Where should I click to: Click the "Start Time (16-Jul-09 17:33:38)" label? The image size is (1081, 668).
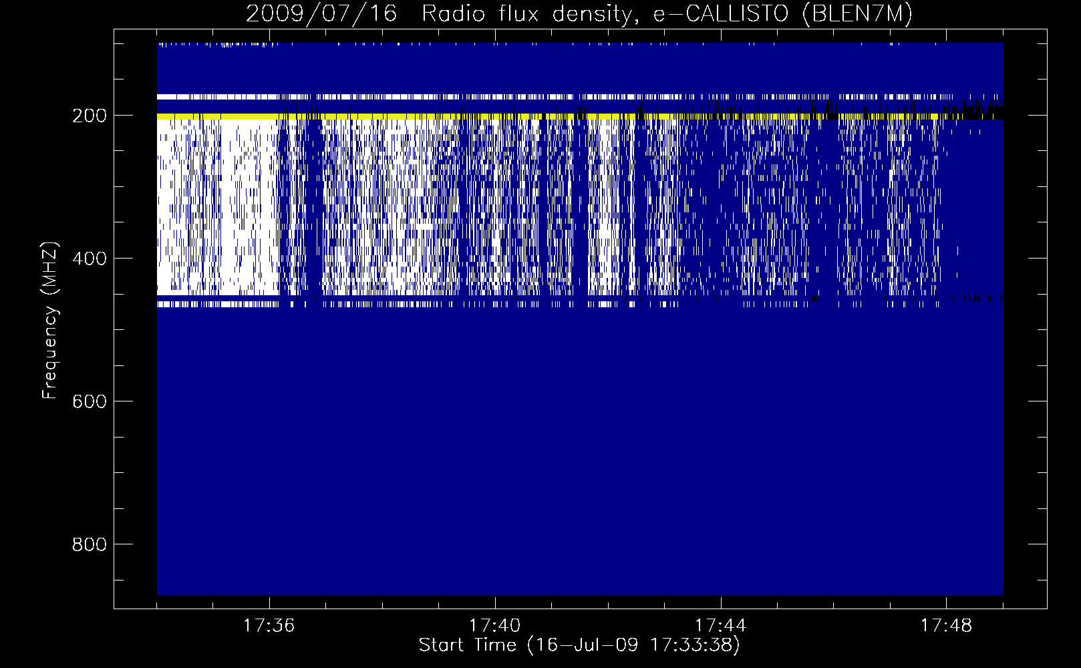click(x=579, y=645)
